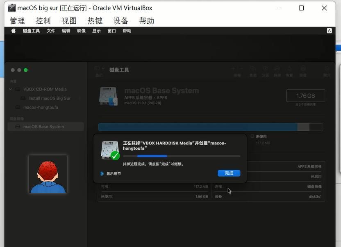The width and height of the screenshot is (341, 247).
Task: Select macOS Base System disk image
Action: point(43,127)
